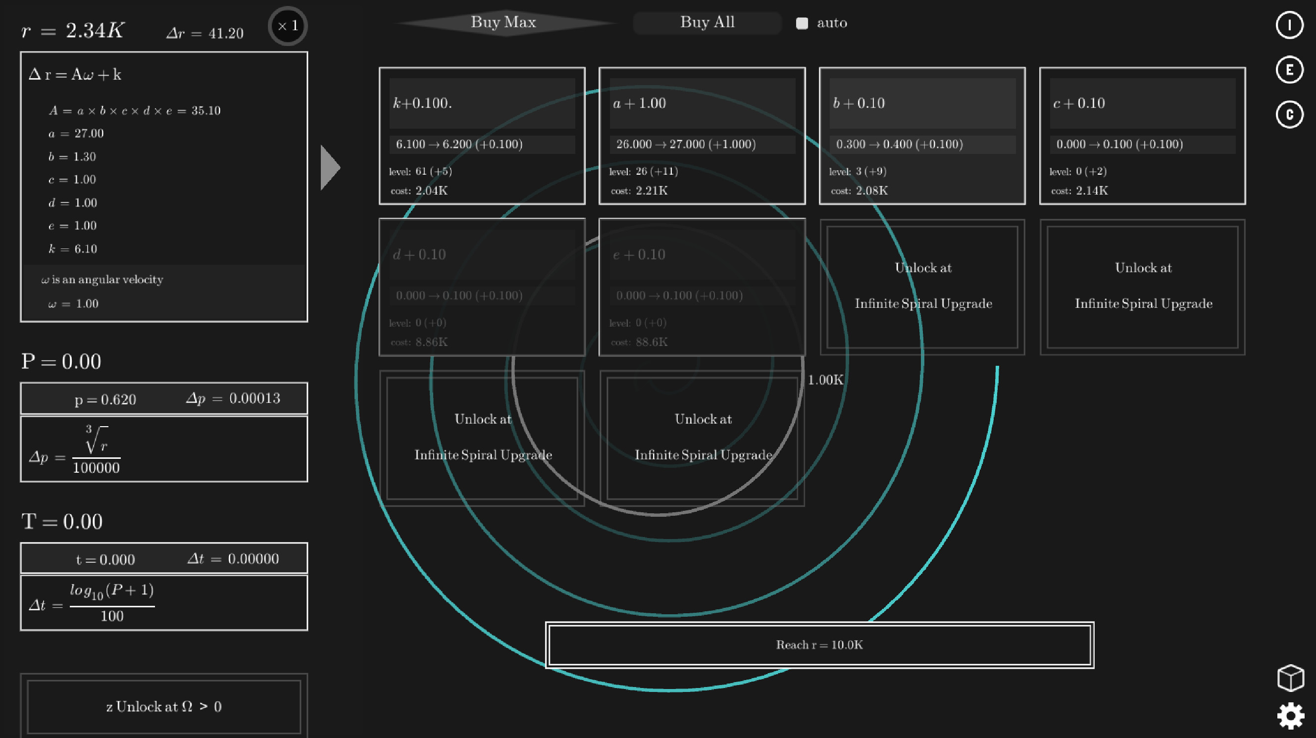The width and height of the screenshot is (1316, 738).
Task: Click the ×1 purchase multiplier circle
Action: click(x=287, y=26)
